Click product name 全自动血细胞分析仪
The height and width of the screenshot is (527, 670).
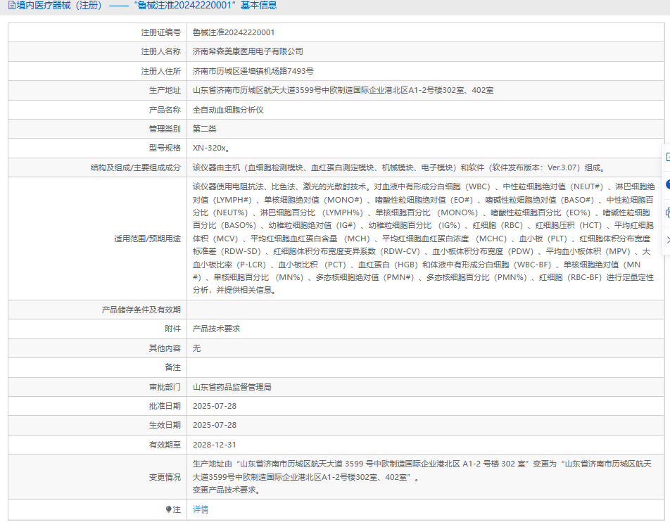(x=228, y=110)
